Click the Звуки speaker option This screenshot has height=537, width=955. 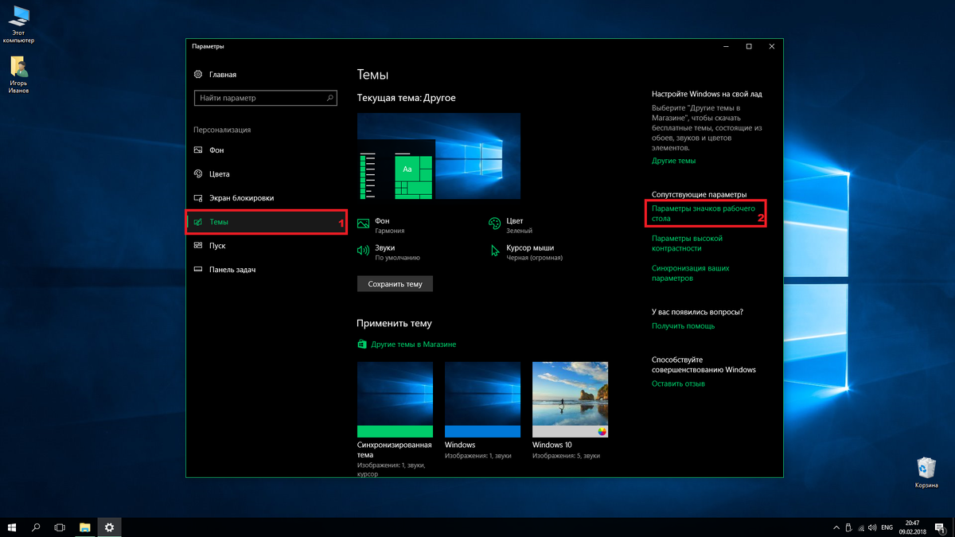coord(389,252)
